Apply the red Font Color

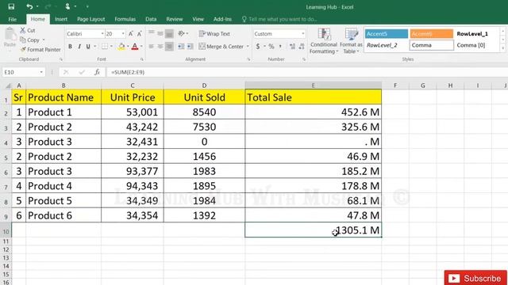point(135,47)
